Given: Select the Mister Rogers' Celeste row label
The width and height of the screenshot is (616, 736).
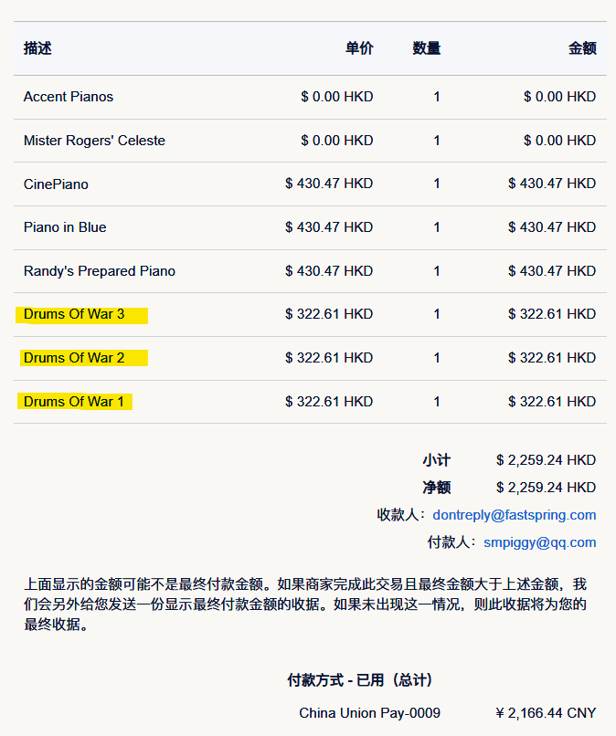Looking at the screenshot, I should click(94, 141).
